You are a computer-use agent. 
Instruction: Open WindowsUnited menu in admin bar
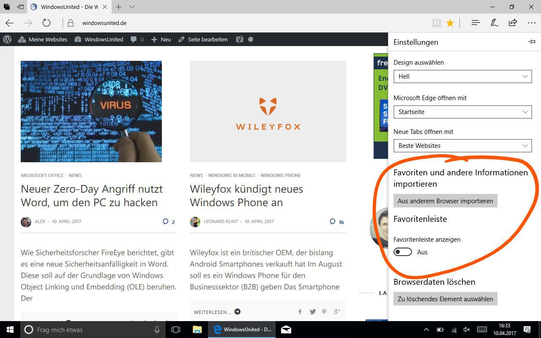pos(99,39)
